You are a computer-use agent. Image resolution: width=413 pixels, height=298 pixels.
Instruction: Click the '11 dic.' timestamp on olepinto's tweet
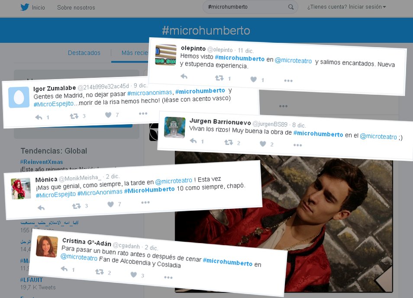[x=246, y=50]
